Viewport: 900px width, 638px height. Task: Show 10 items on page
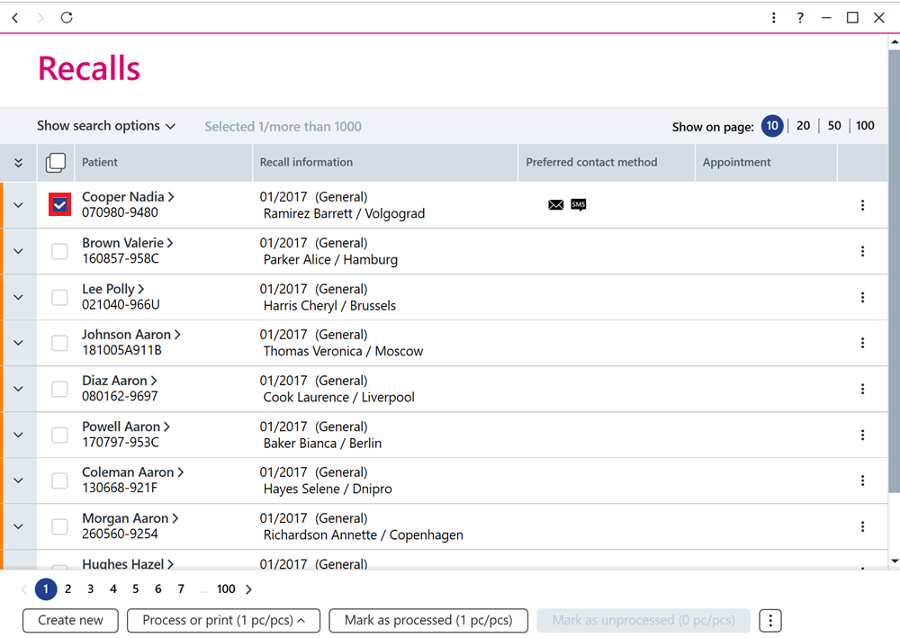(x=772, y=126)
